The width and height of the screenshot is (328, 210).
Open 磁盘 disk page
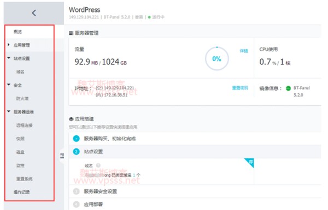tap(20, 152)
